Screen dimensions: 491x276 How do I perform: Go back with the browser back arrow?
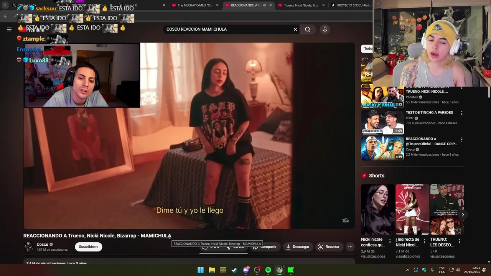[x=5, y=16]
